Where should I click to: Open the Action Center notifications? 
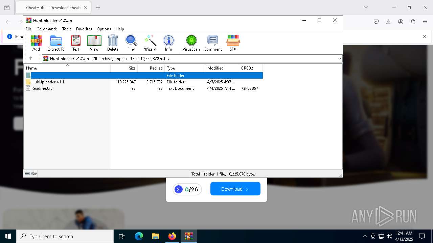[422, 236]
